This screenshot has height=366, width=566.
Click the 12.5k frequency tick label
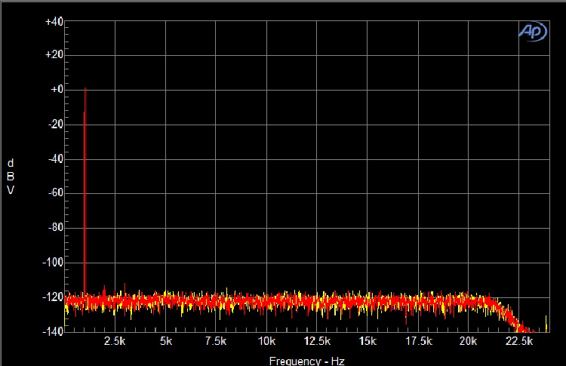point(317,342)
